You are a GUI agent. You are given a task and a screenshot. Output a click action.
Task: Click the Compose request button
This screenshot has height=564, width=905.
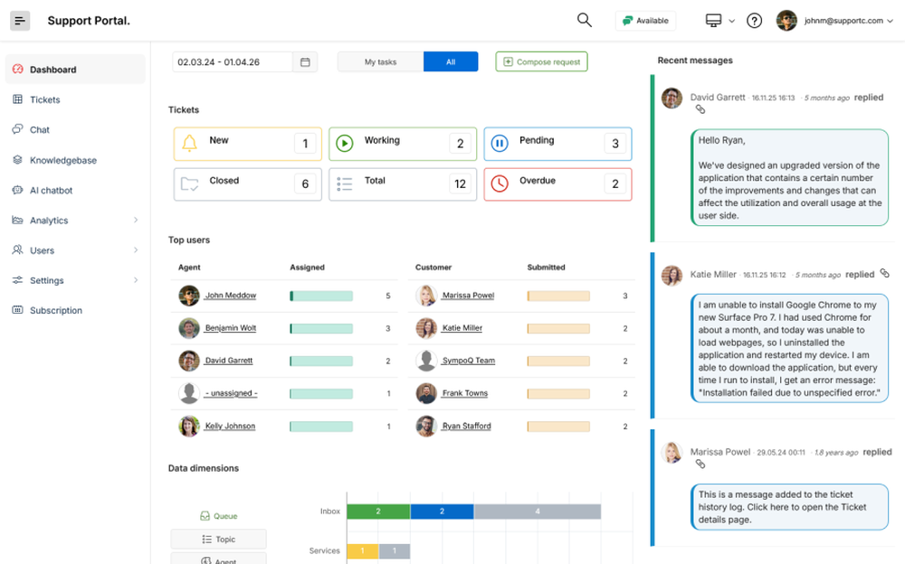541,61
